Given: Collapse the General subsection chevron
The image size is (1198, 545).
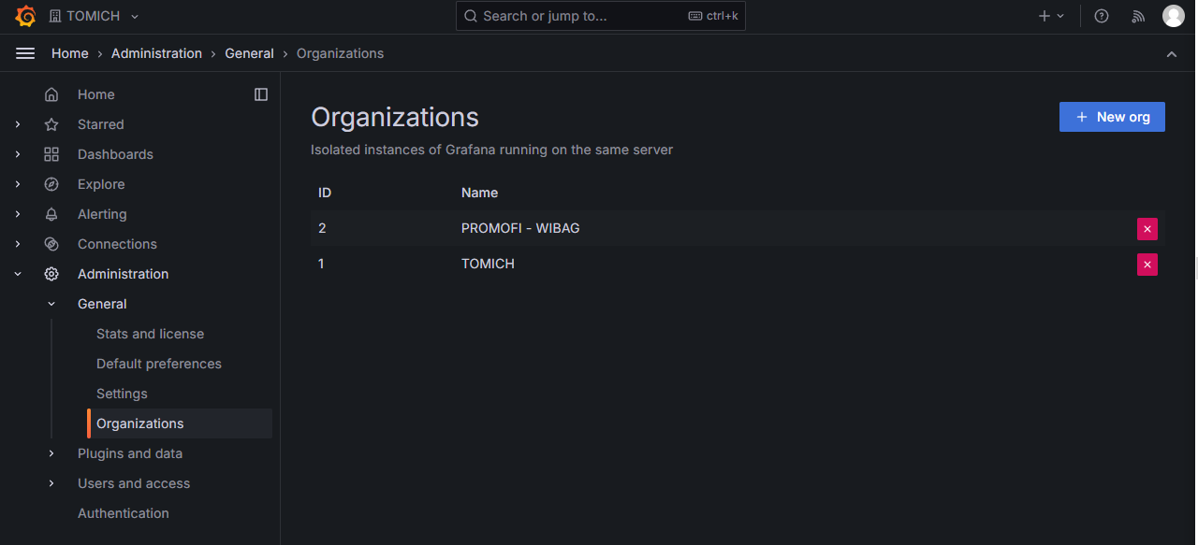Looking at the screenshot, I should click(x=51, y=304).
